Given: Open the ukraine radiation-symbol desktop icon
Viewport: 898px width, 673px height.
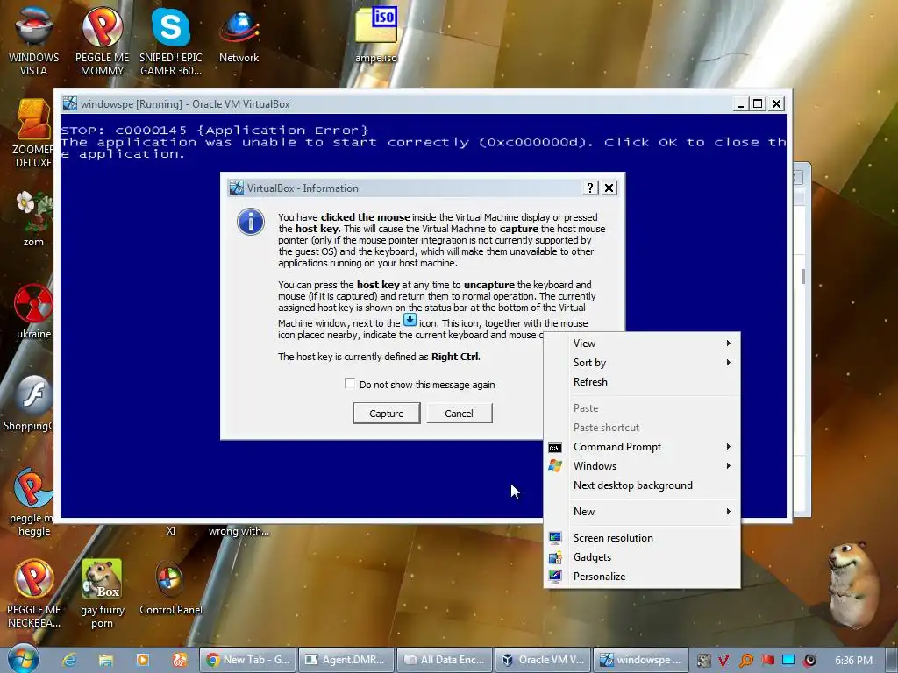Looking at the screenshot, I should pyautogui.click(x=33, y=310).
